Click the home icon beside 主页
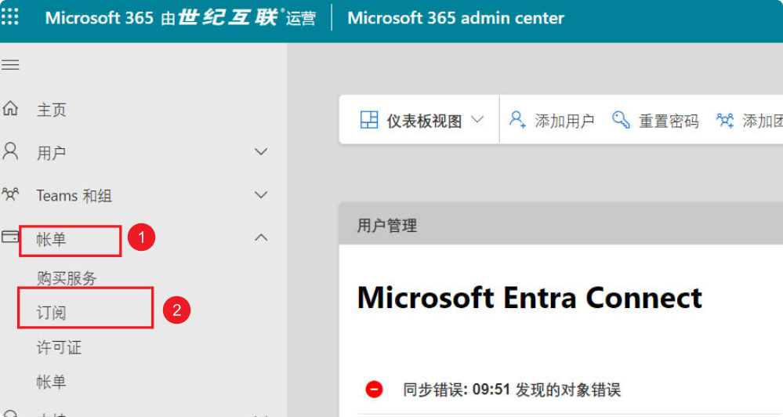Image resolution: width=783 pixels, height=417 pixels. pos(10,108)
